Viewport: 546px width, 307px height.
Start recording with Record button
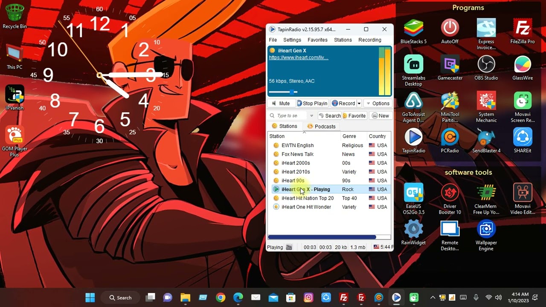[344, 104]
